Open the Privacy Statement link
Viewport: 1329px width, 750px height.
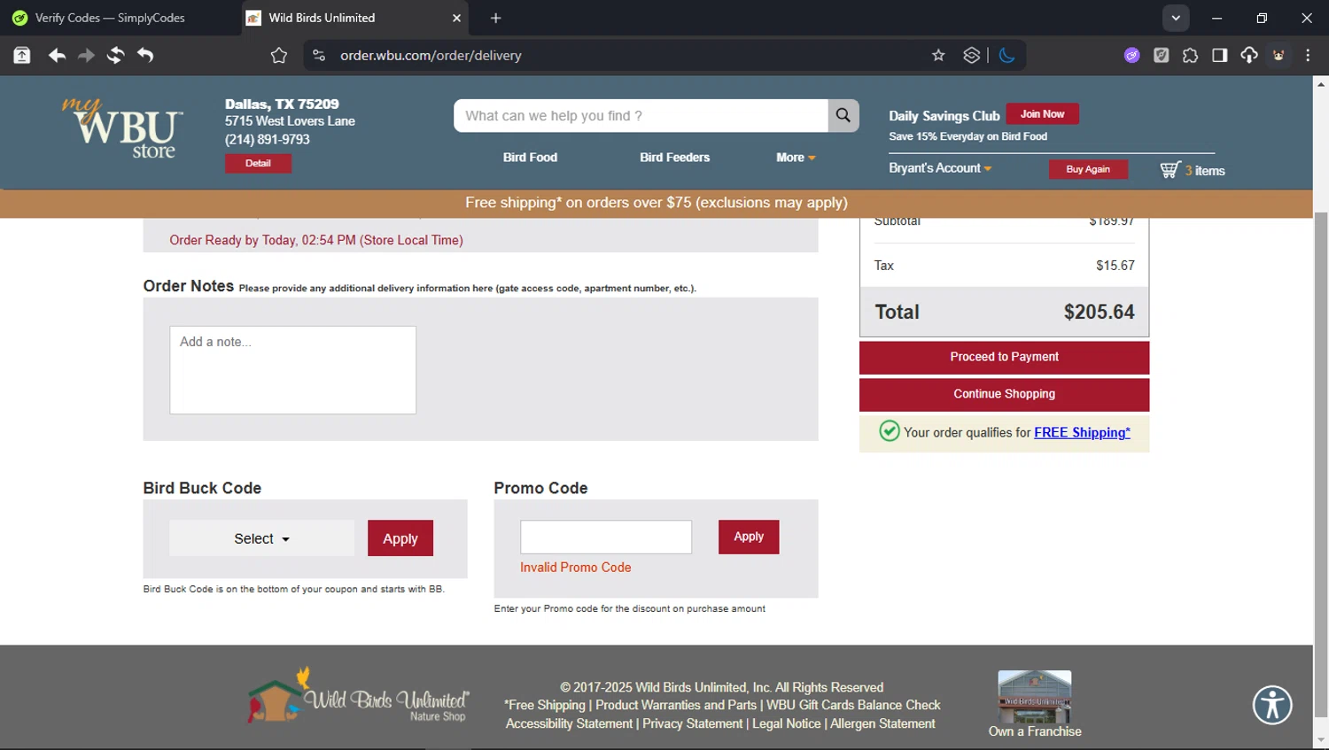692,723
